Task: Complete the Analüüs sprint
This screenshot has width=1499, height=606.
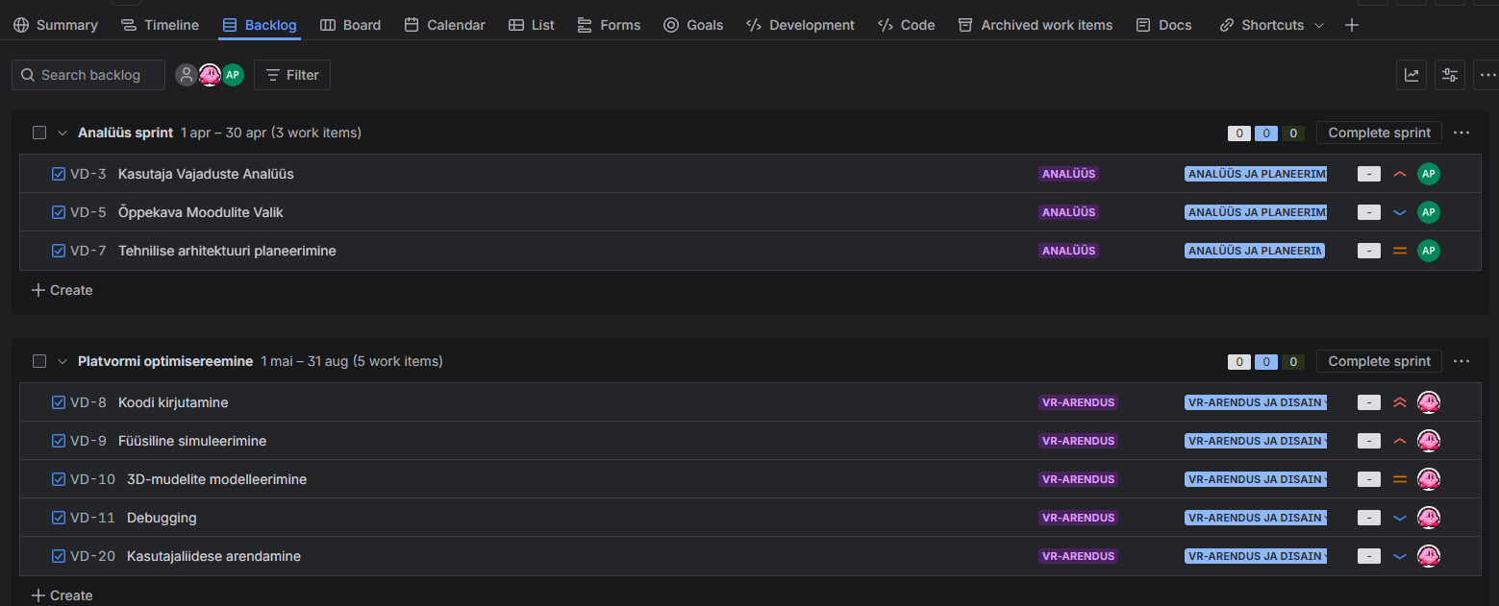Action: (x=1379, y=133)
